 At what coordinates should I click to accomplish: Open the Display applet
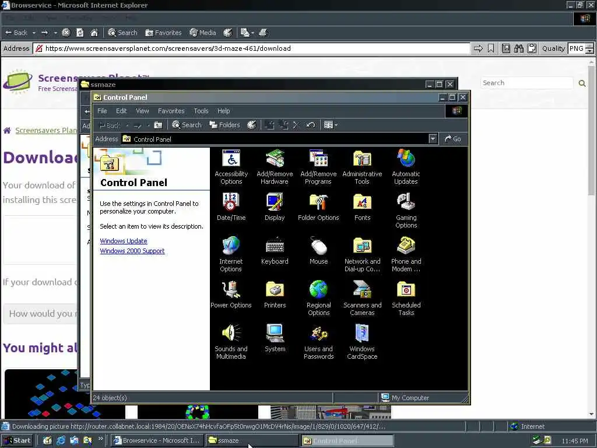coord(275,207)
